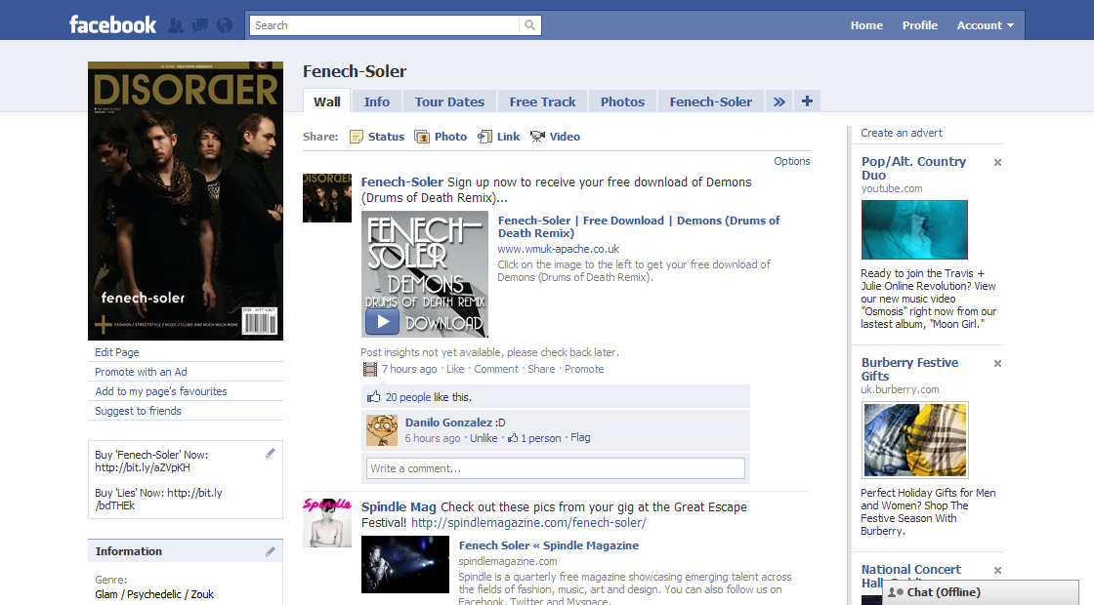This screenshot has width=1094, height=605.
Task: Open Spindle Mag page name
Action: point(399,506)
